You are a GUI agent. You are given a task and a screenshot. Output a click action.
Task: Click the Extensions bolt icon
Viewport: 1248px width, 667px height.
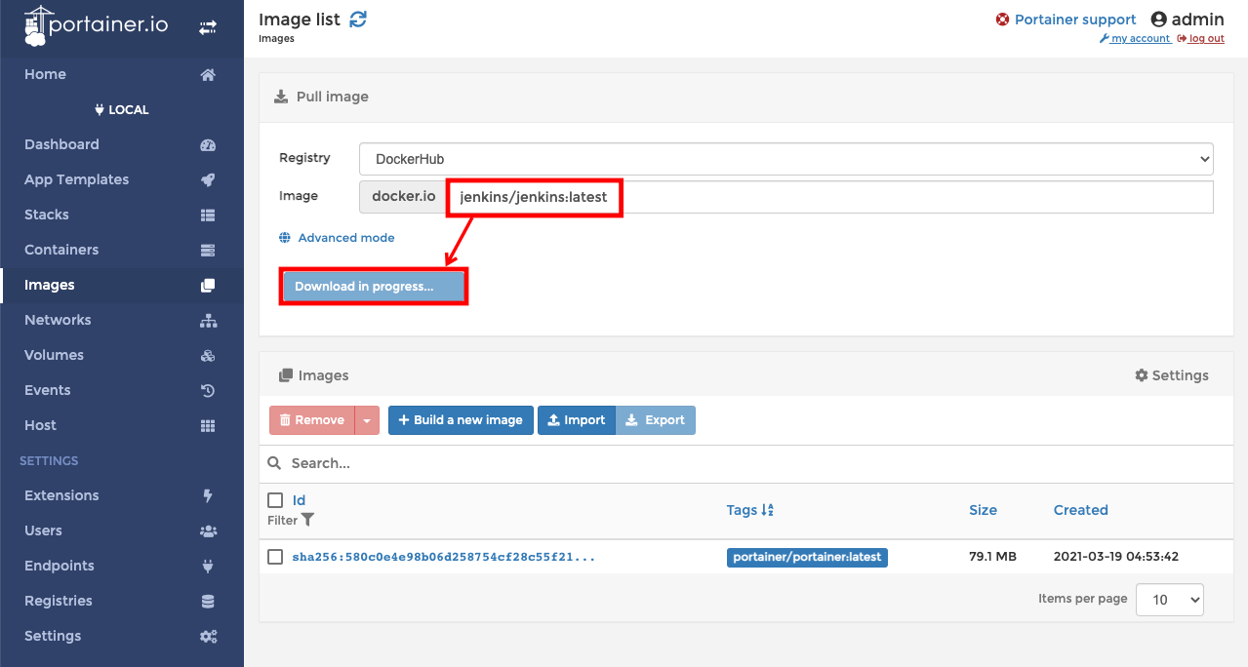pos(208,495)
